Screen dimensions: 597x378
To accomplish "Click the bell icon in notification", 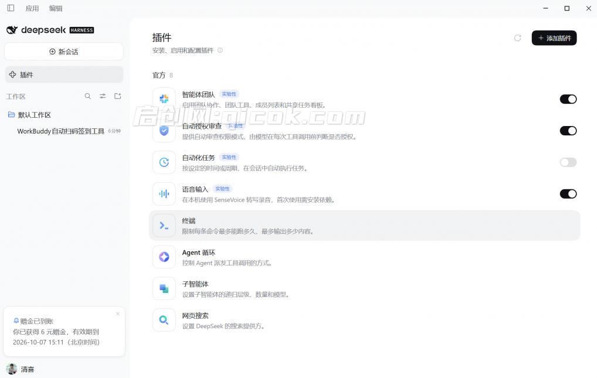I will click(16, 321).
